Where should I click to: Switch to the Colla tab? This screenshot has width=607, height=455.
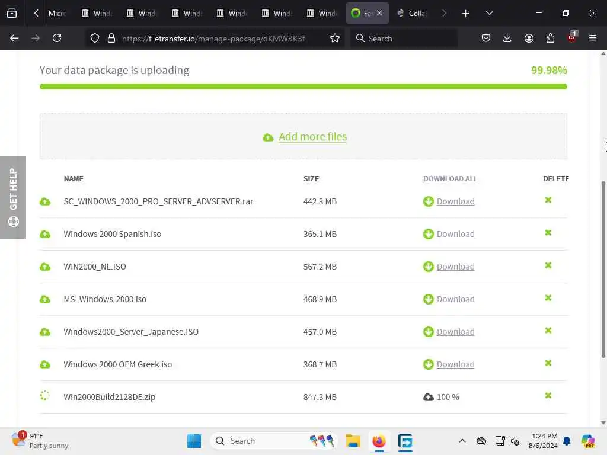tap(412, 13)
